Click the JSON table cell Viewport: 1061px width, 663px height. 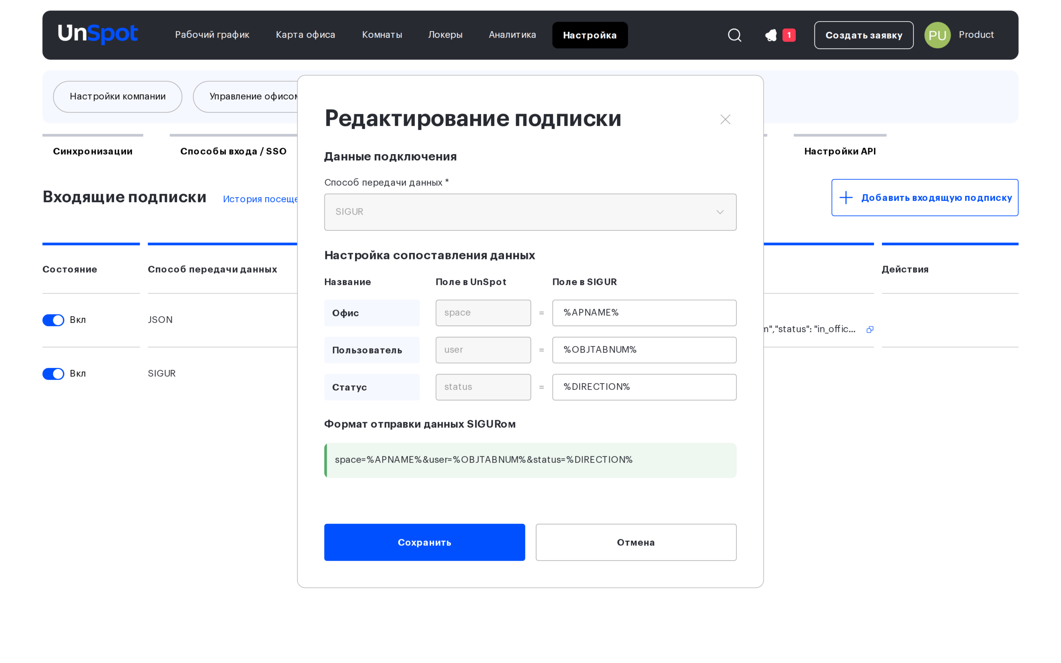pos(160,319)
